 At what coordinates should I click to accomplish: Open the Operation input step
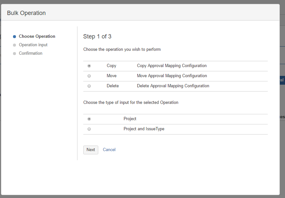tap(33, 45)
